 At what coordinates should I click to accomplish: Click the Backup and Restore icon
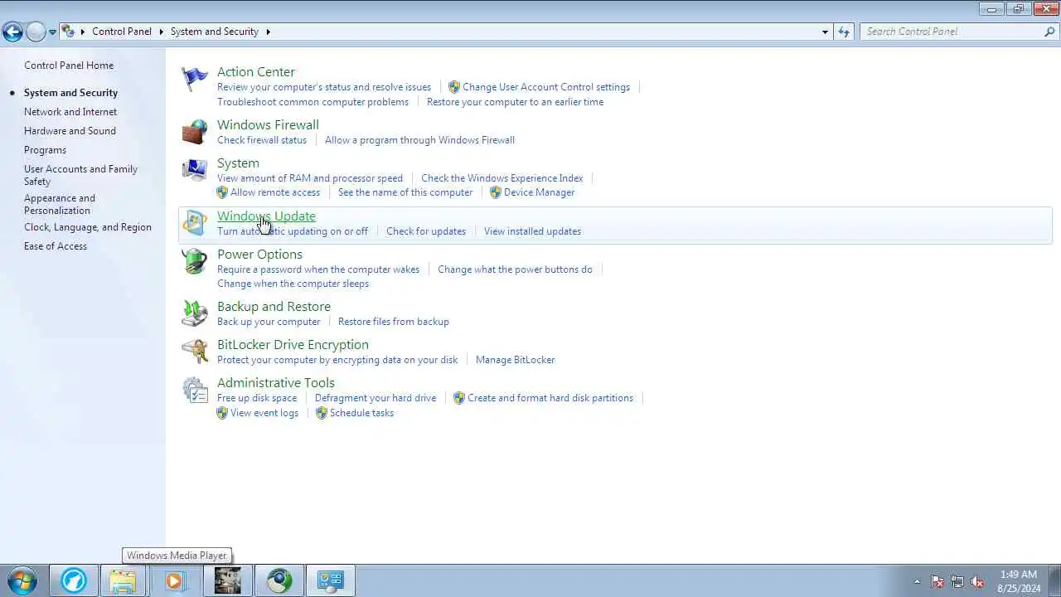[x=195, y=313]
